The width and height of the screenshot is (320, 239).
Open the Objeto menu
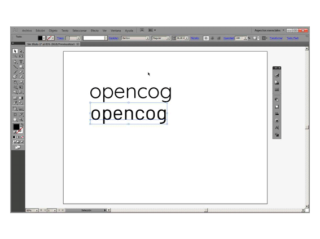tap(53, 30)
